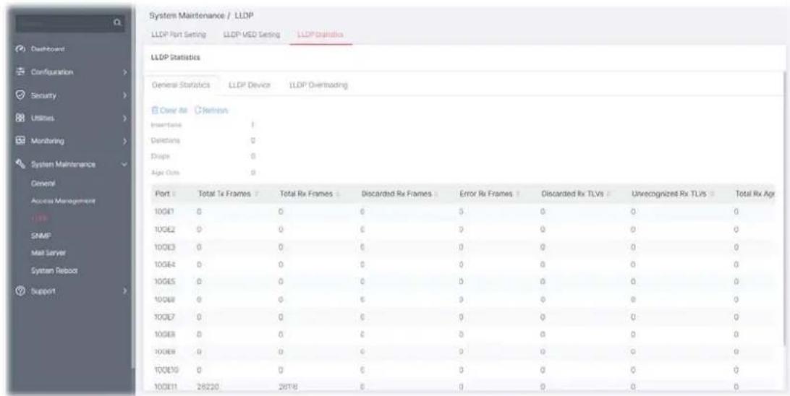
Task: Expand the Configuration menu chevron
Action: (x=124, y=72)
